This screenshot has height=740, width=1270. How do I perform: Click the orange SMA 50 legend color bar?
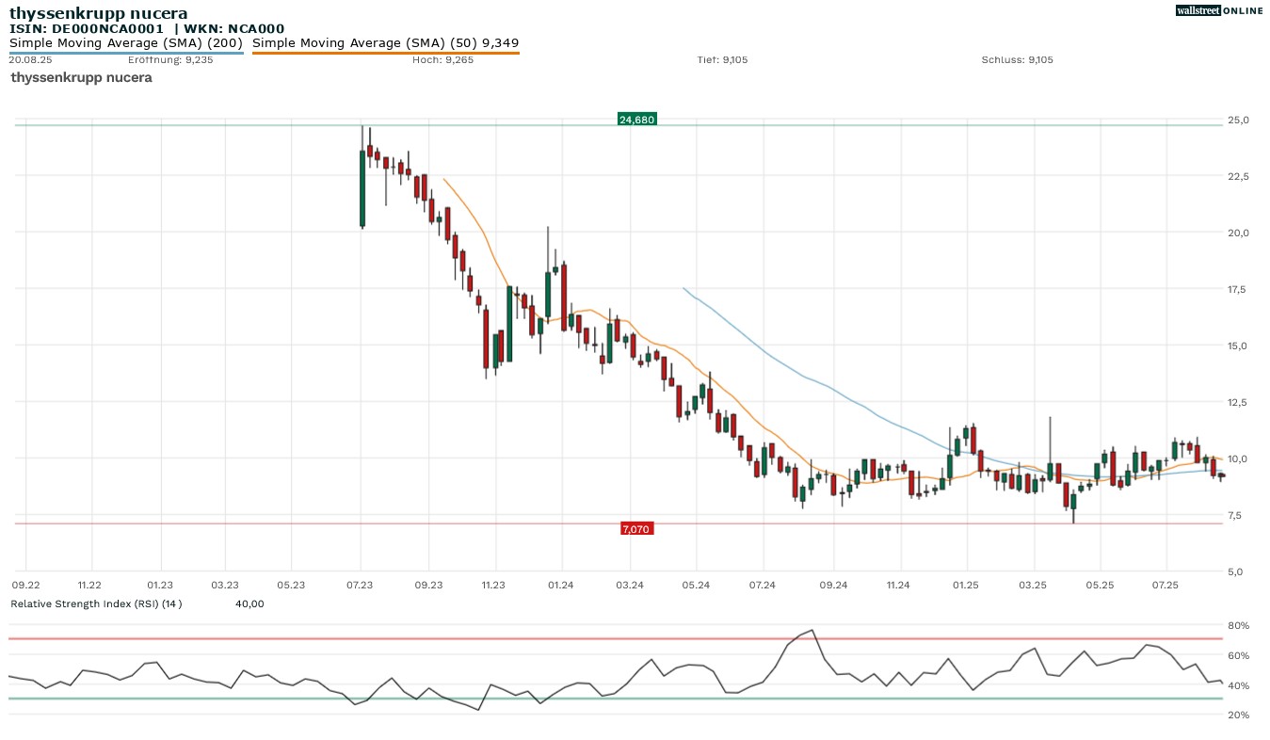(386, 53)
